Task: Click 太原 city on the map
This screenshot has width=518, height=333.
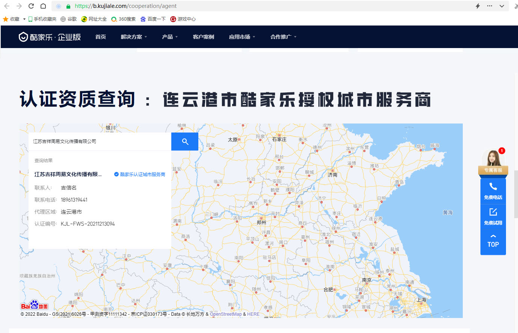Action: [x=233, y=140]
